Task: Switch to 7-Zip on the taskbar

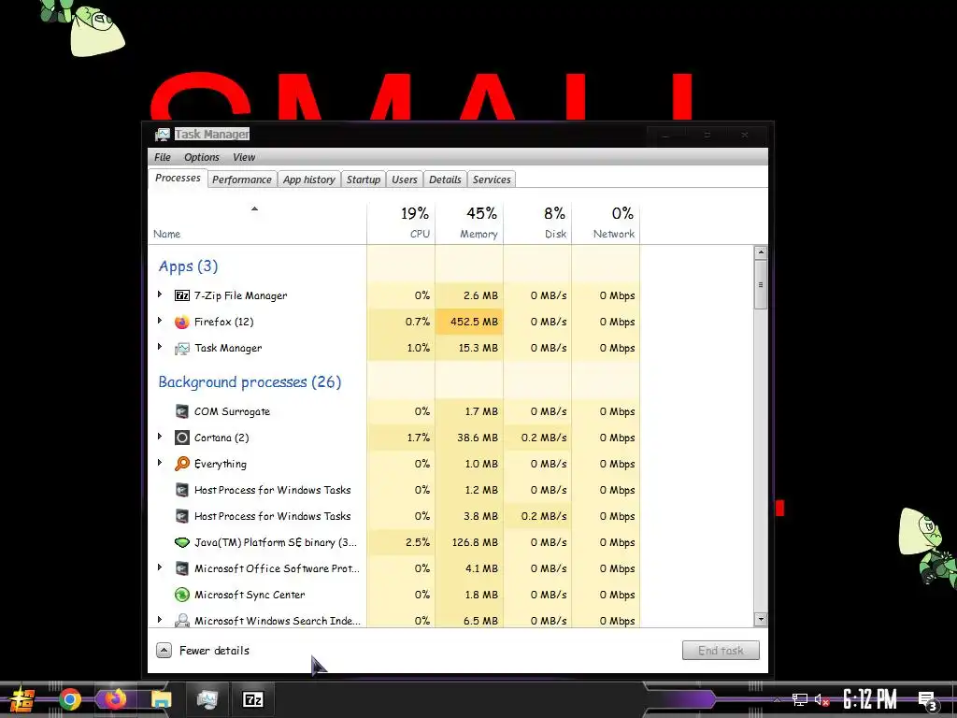Action: tap(252, 699)
